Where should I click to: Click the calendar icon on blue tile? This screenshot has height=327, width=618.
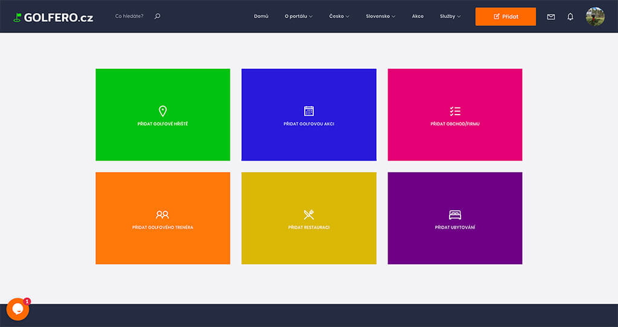point(309,111)
